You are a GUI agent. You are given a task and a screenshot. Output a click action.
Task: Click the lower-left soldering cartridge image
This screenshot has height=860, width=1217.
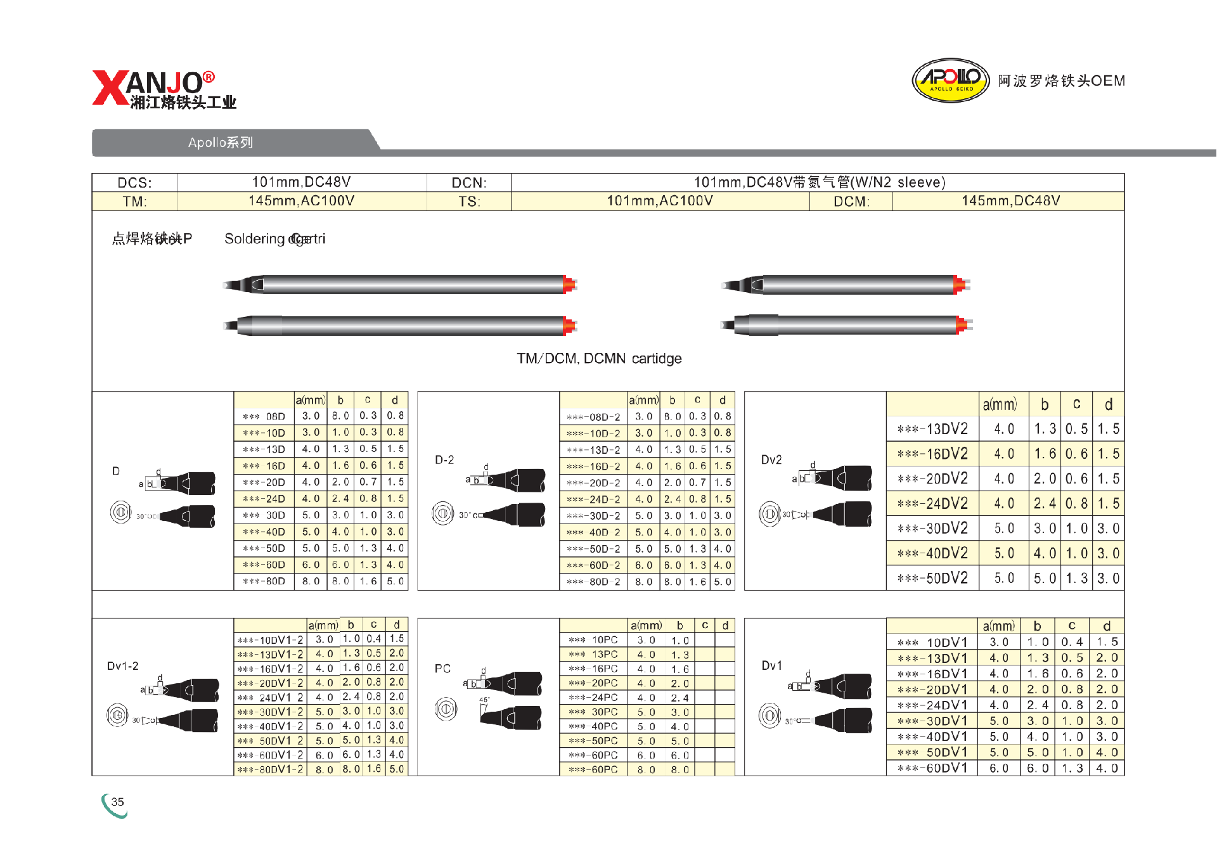point(400,326)
